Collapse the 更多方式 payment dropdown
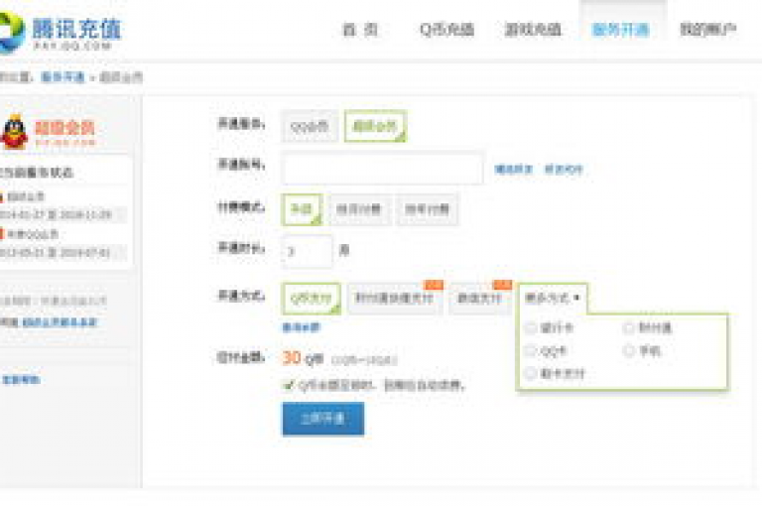Screen dimensions: 762x506 click(x=553, y=298)
